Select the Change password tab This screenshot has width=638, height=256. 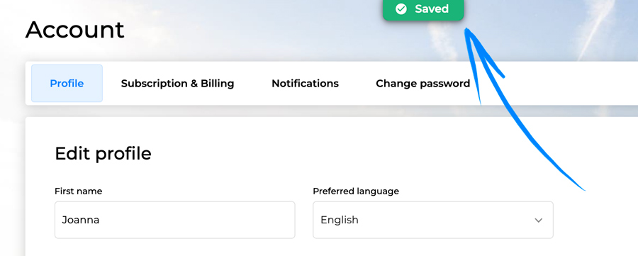422,84
